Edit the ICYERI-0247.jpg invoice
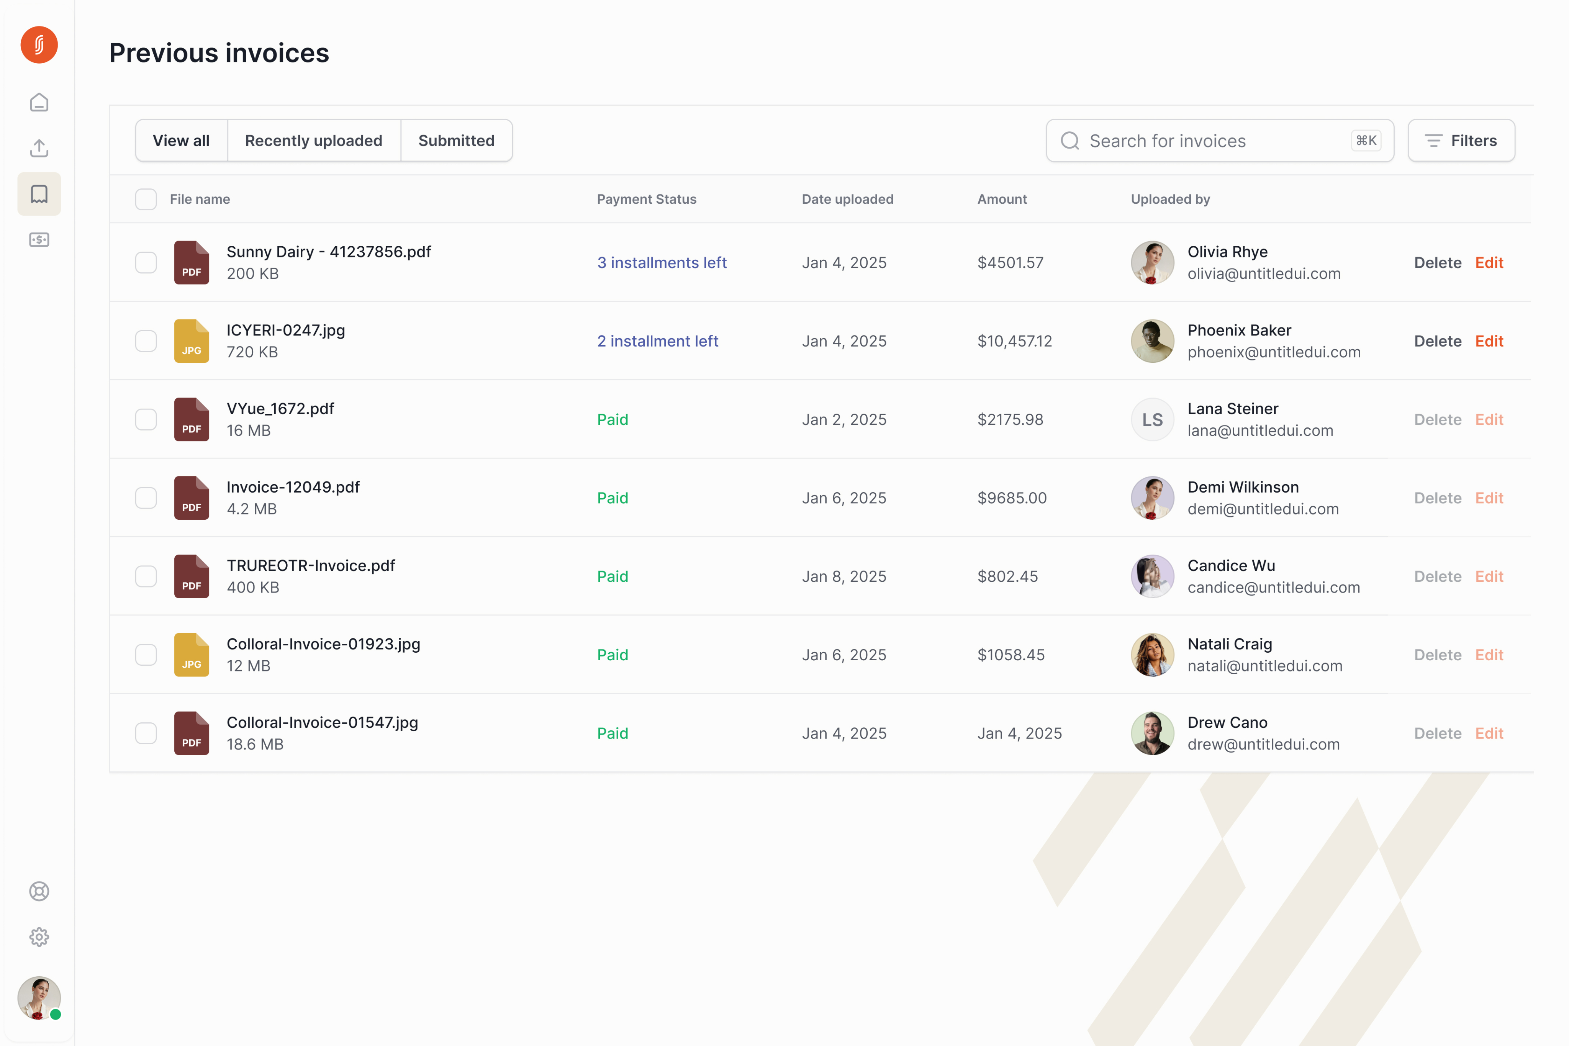1569x1046 pixels. click(x=1488, y=341)
